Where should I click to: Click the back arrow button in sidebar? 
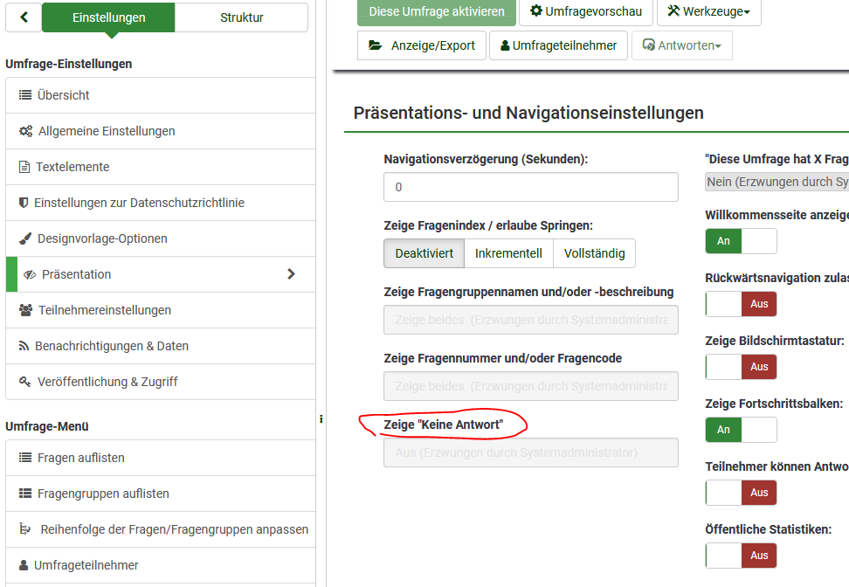pos(24,17)
